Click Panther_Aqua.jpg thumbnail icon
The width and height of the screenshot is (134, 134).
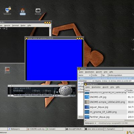point(87,117)
